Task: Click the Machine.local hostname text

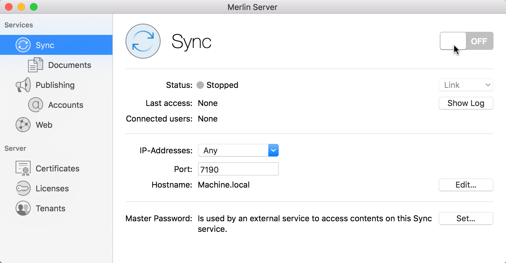Action: point(224,185)
